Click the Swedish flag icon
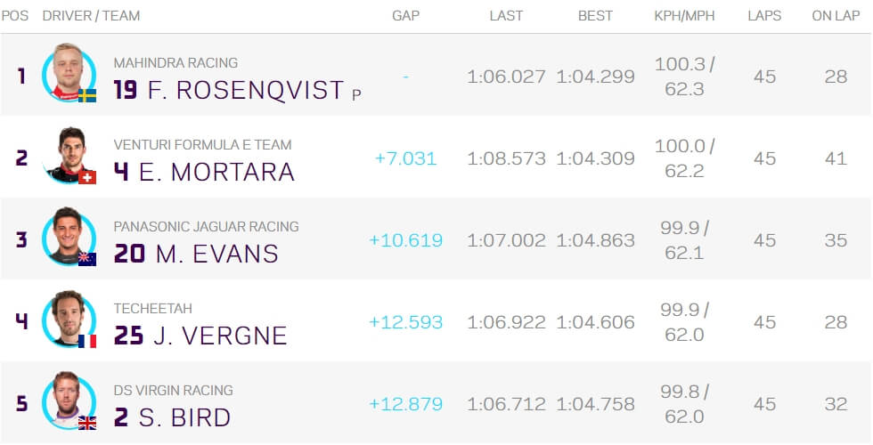The height and width of the screenshot is (445, 873). point(87,96)
